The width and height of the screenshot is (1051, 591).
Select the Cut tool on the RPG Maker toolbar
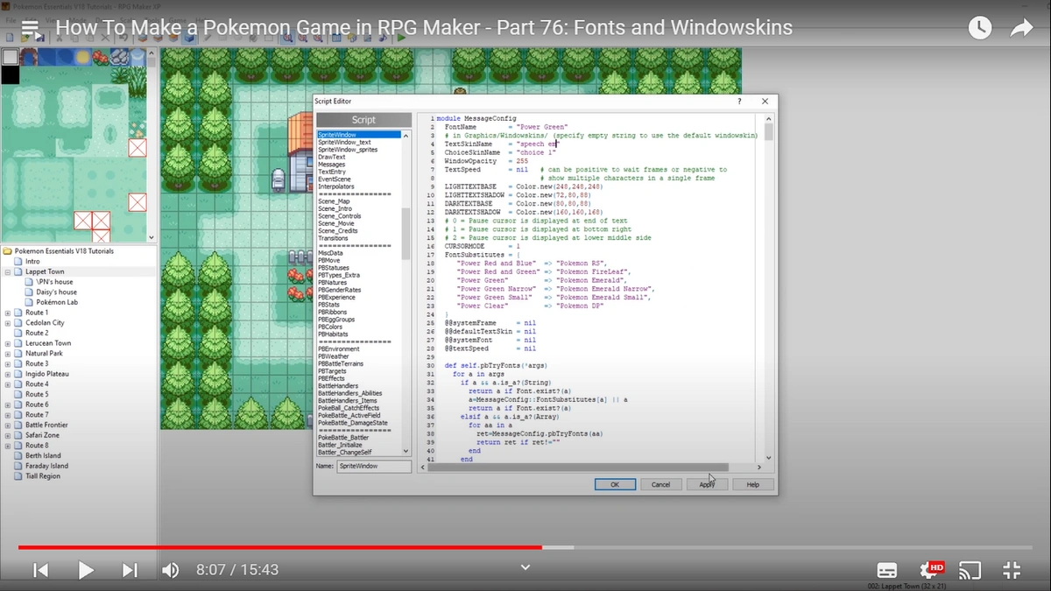[60, 38]
